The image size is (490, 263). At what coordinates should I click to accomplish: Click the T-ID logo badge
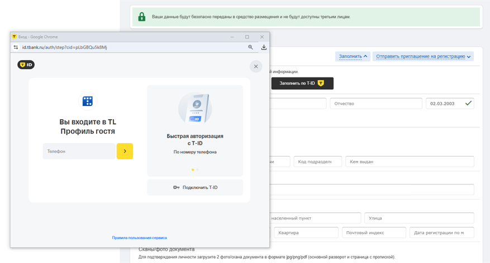click(26, 65)
